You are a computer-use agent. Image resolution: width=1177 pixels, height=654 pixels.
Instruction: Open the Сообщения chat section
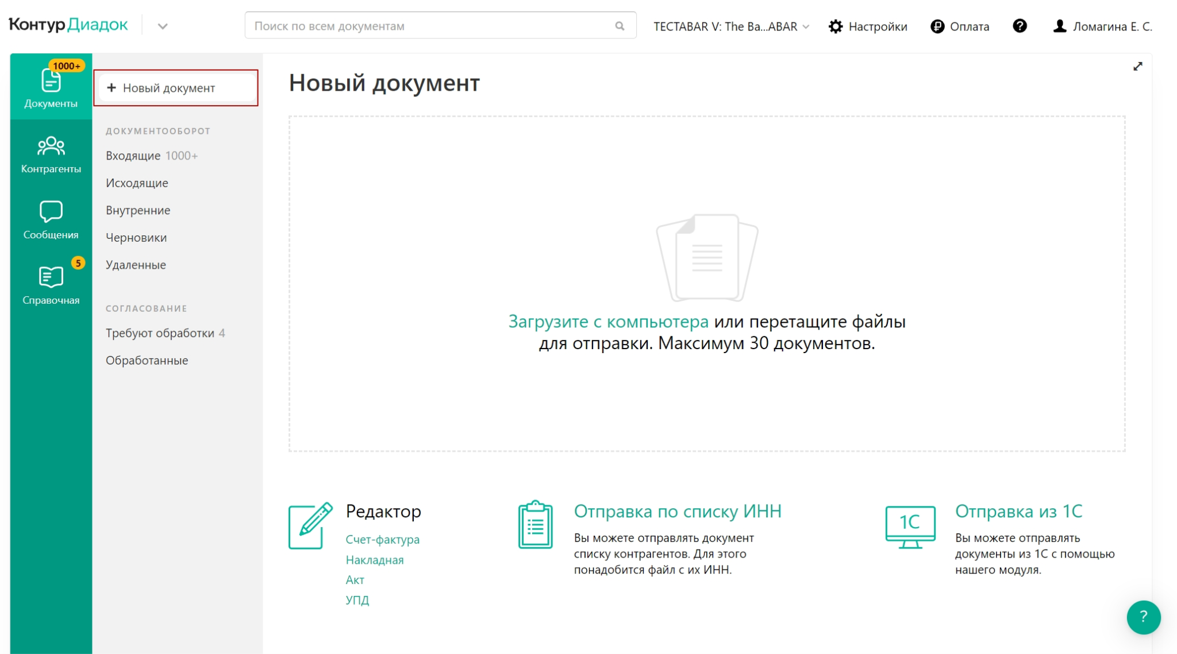click(x=51, y=219)
